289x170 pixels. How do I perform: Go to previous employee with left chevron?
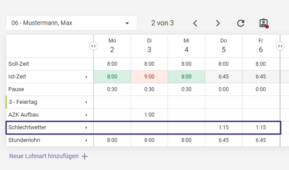[x=195, y=23]
